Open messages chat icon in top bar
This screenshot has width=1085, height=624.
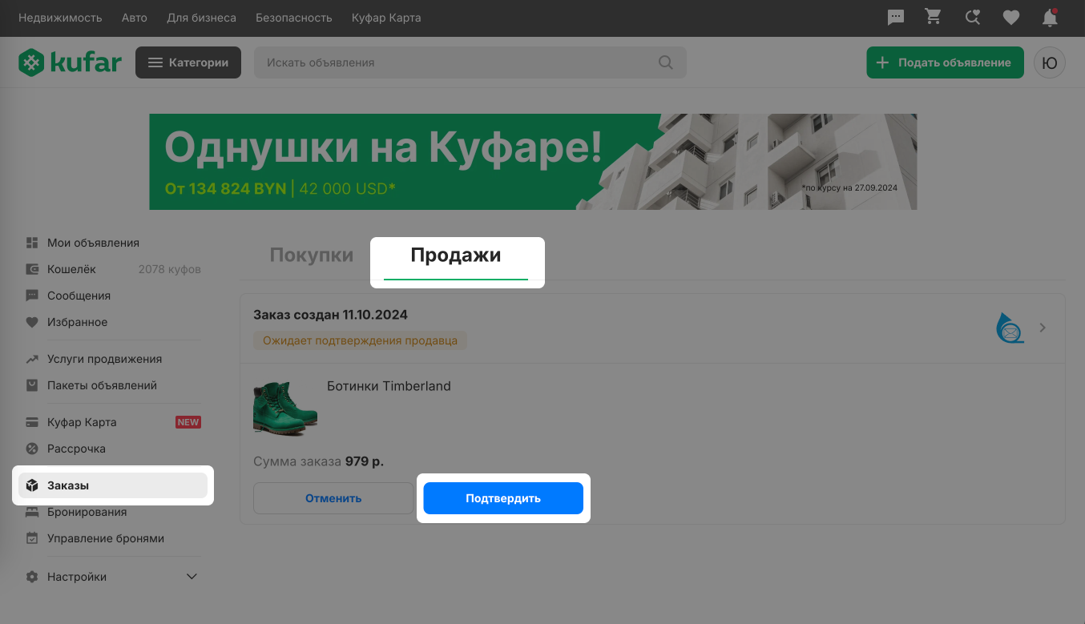click(x=896, y=17)
